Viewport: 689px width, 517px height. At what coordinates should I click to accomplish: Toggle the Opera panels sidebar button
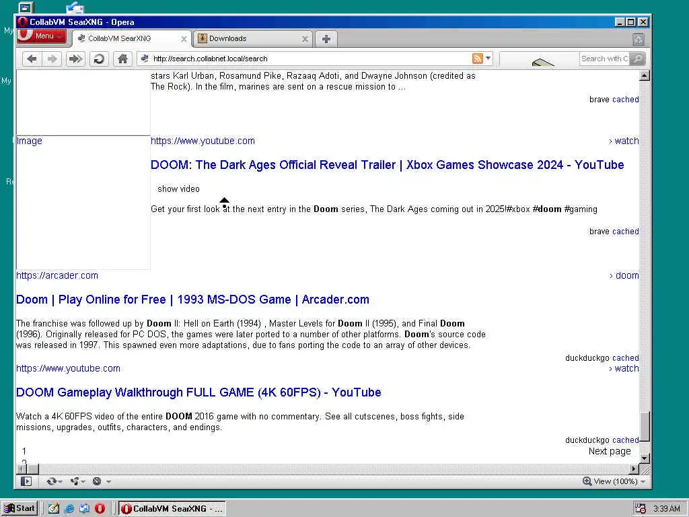[26, 481]
